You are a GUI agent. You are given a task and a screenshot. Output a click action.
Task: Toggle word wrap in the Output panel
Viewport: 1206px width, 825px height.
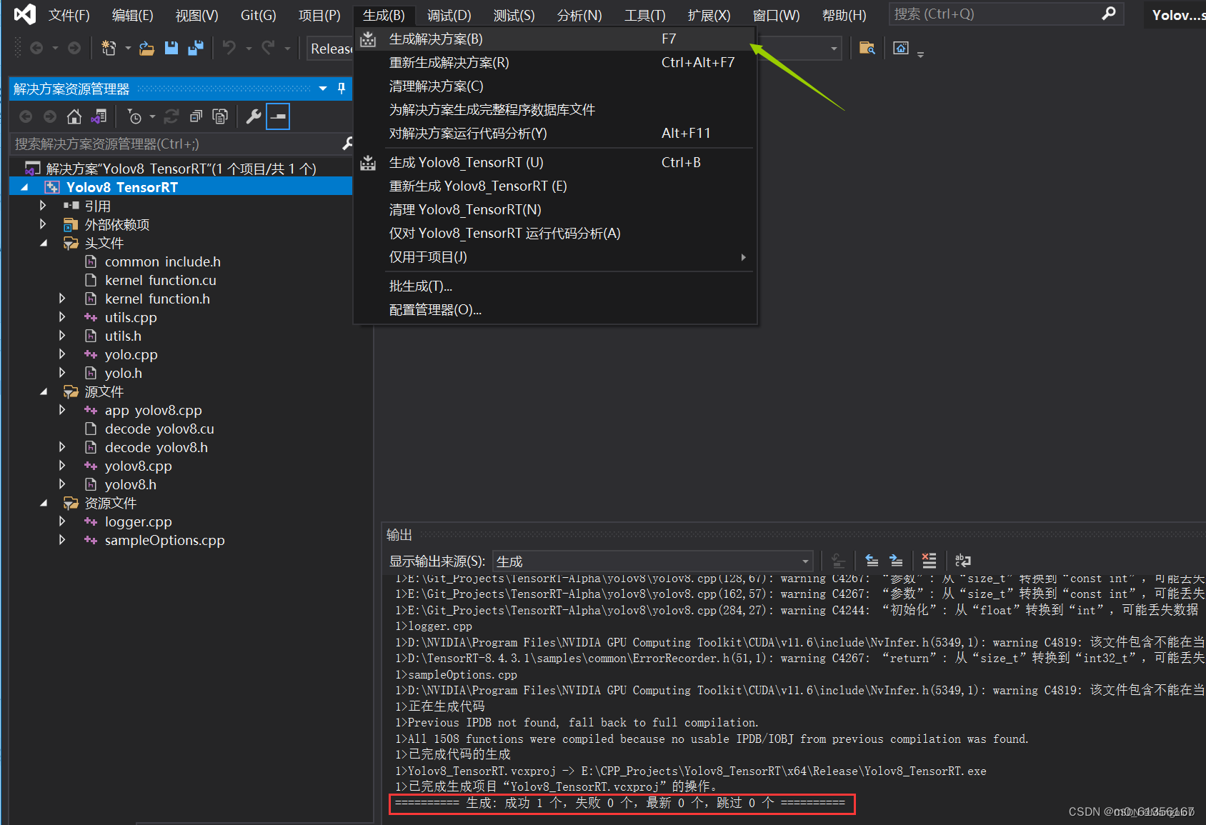962,561
